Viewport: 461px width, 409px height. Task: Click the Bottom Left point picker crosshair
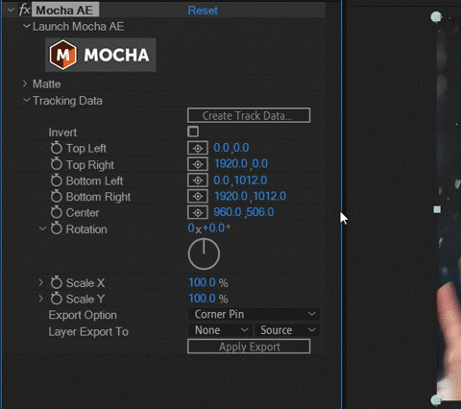(198, 180)
